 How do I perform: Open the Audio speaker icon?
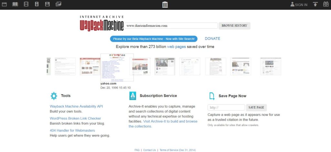click(x=37, y=4)
